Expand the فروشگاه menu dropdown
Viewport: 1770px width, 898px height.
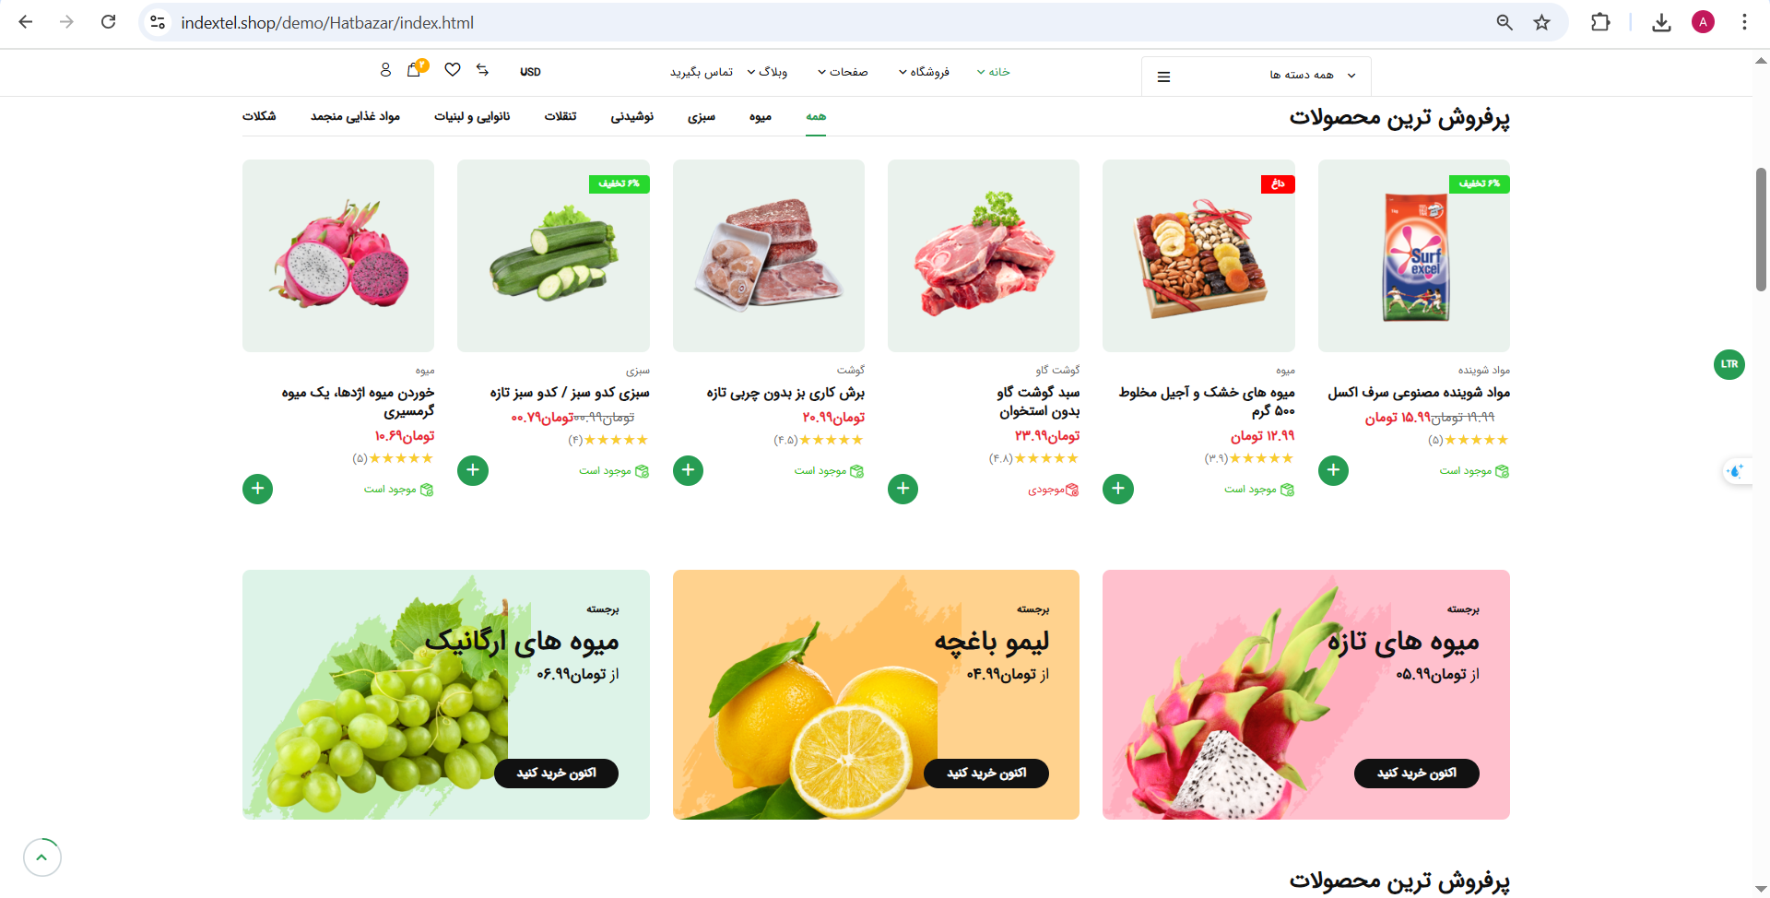click(924, 72)
